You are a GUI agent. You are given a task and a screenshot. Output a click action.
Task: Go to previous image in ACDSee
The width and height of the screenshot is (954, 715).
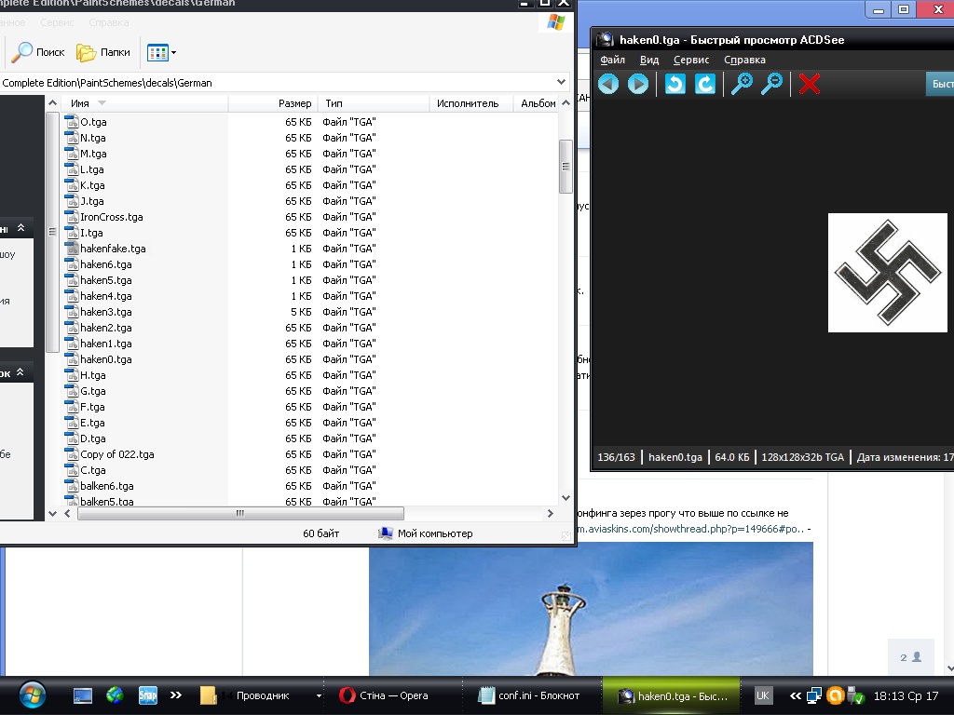click(x=608, y=84)
